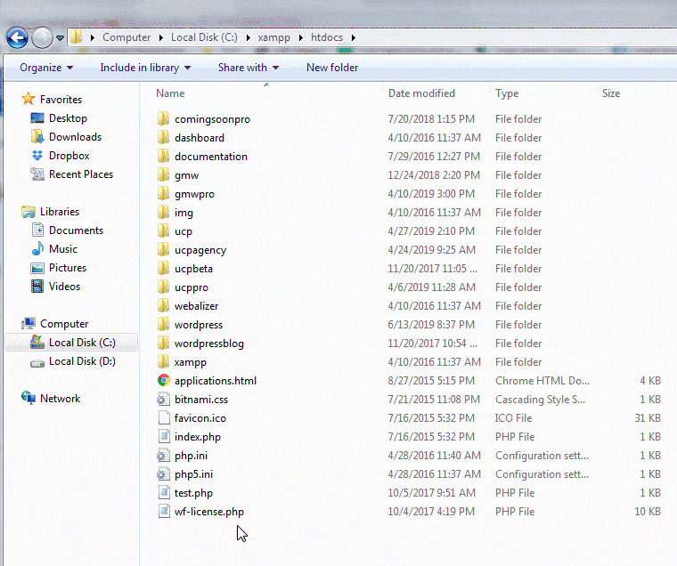Select the Chrome icon of applications.html
Screen dimensions: 677x566
click(163, 380)
